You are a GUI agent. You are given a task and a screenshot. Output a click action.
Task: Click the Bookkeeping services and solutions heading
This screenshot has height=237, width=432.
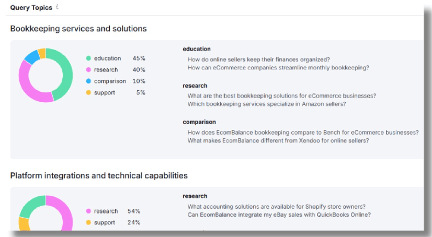[78, 29]
